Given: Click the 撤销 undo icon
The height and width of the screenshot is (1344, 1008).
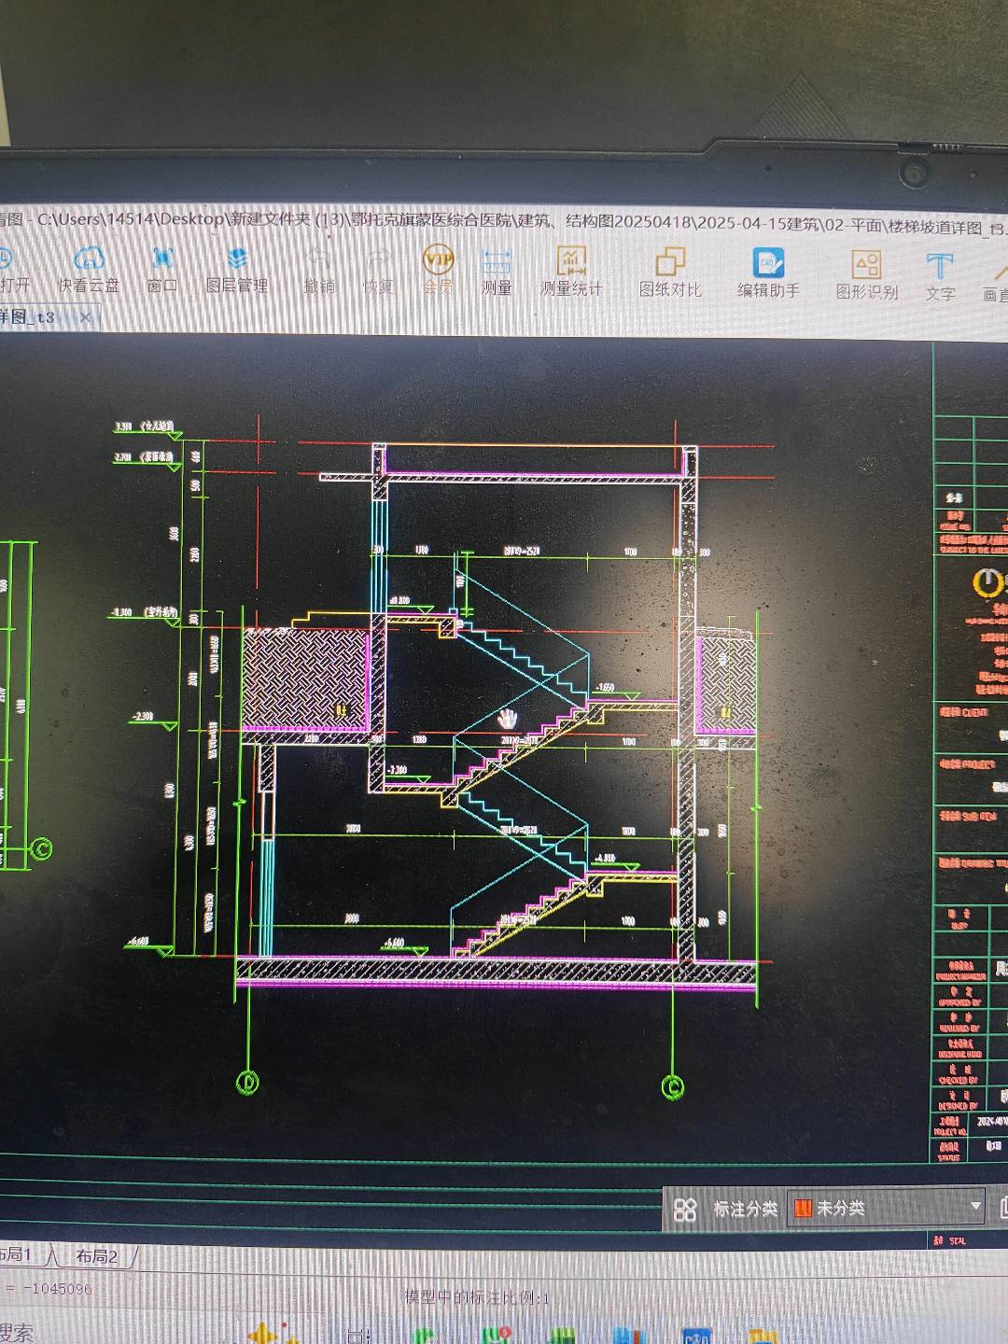Looking at the screenshot, I should [x=319, y=271].
